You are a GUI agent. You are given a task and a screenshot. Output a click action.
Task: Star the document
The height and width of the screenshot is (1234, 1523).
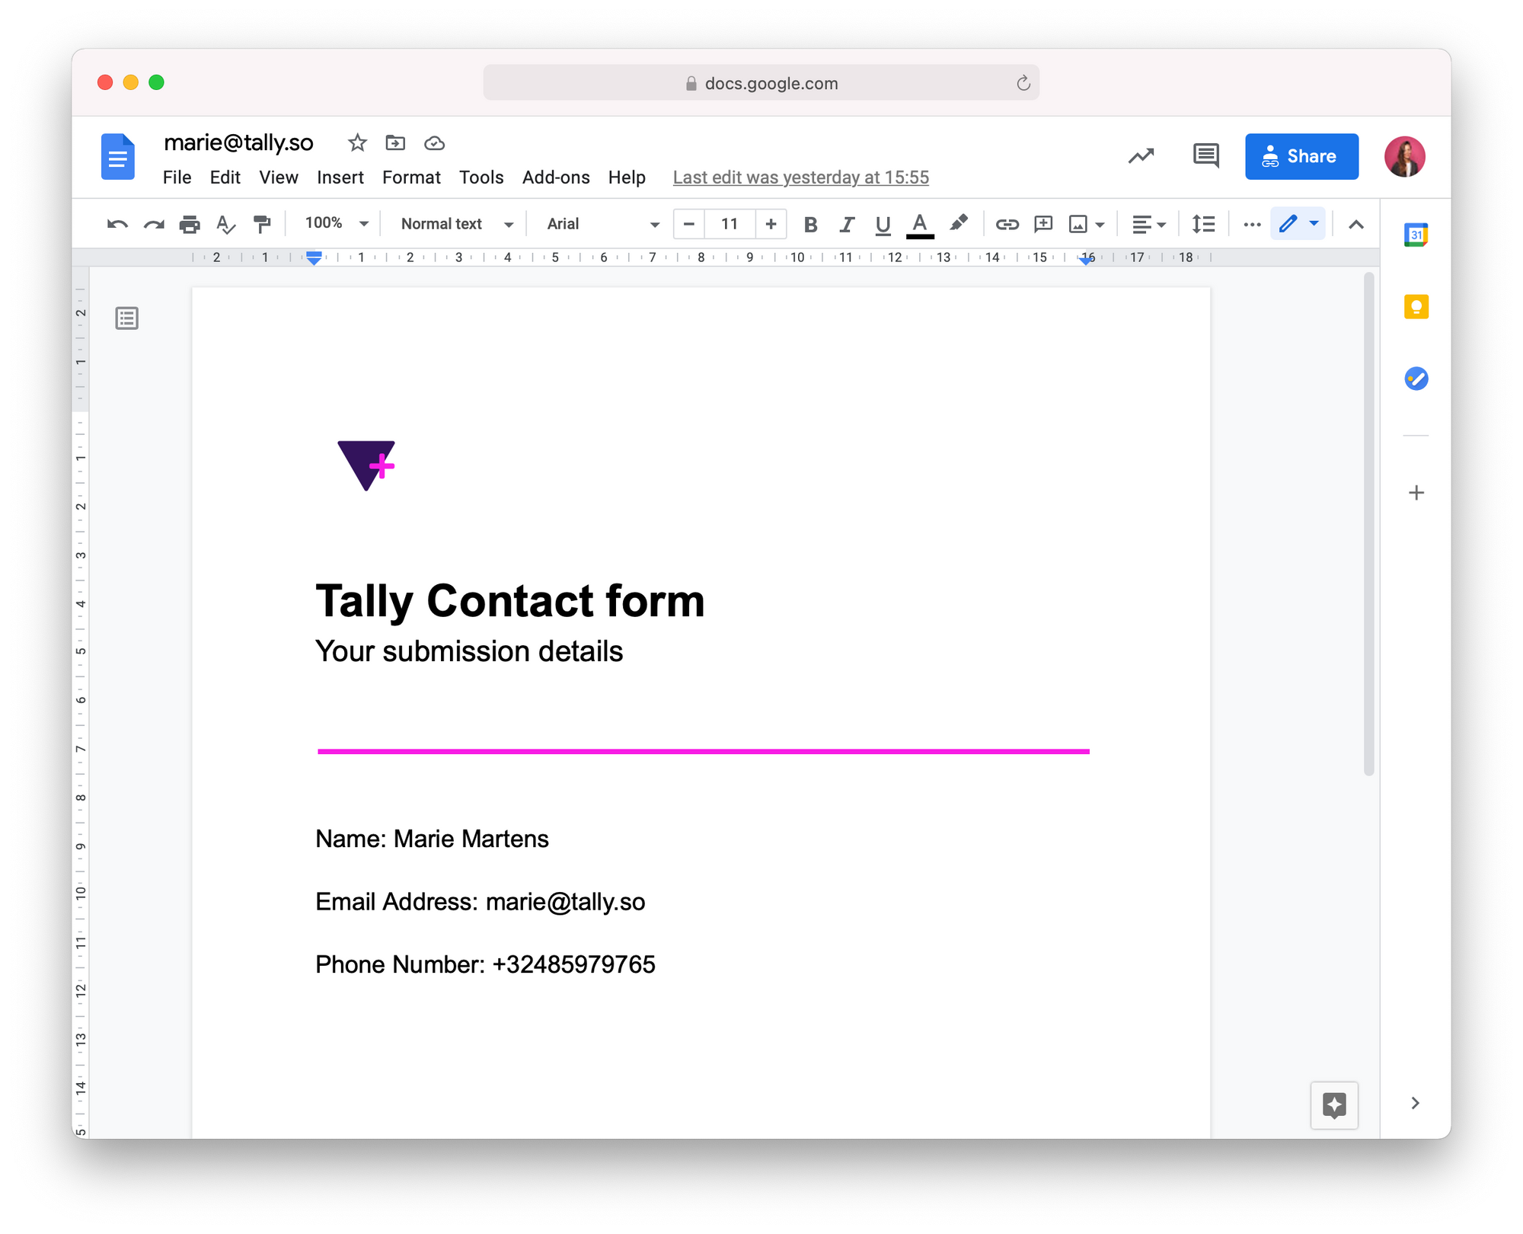357,142
